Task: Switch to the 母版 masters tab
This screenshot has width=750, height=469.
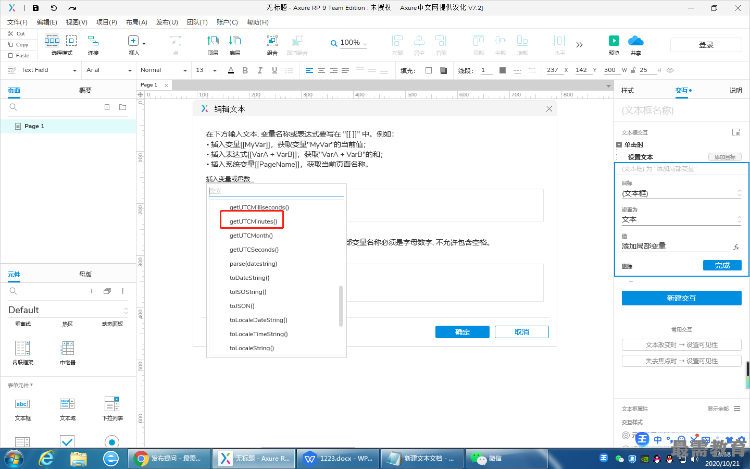Action: (85, 275)
